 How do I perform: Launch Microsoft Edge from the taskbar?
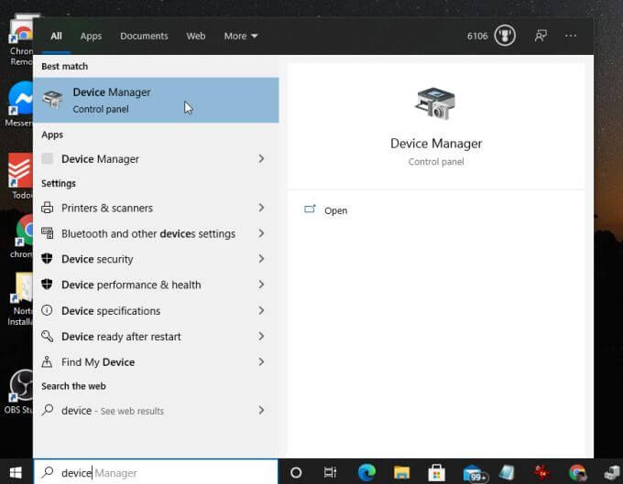(366, 472)
